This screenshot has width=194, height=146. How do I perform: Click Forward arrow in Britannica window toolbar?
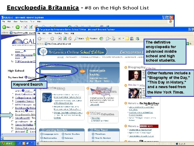click(x=52, y=39)
